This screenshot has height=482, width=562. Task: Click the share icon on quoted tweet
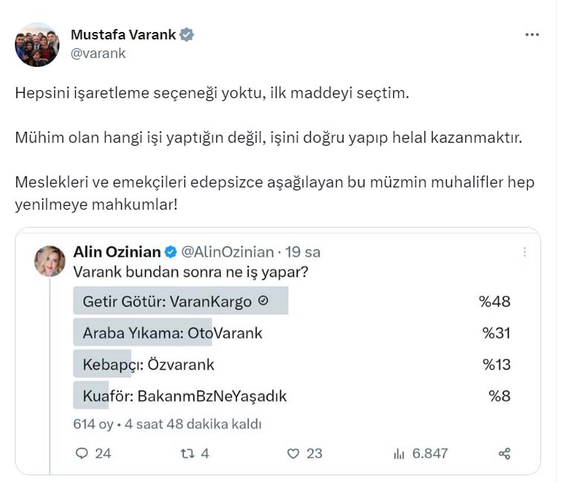pyautogui.click(x=505, y=453)
